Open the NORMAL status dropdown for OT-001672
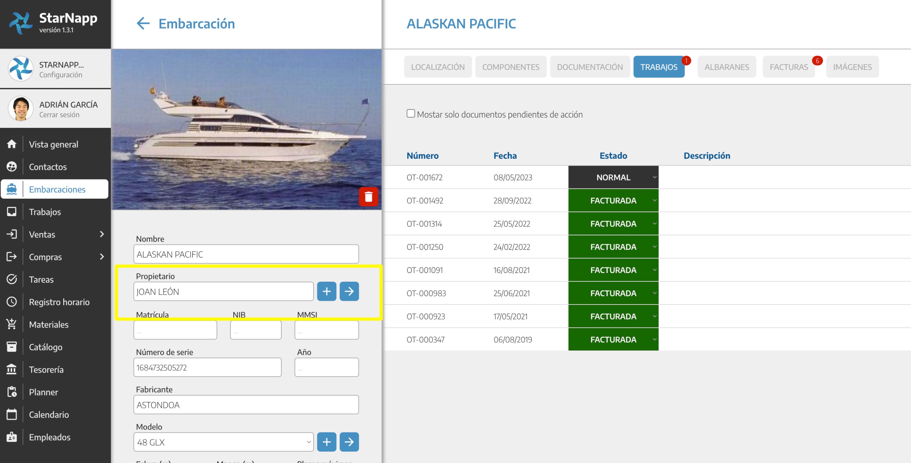Image resolution: width=911 pixels, height=463 pixels. [613, 177]
